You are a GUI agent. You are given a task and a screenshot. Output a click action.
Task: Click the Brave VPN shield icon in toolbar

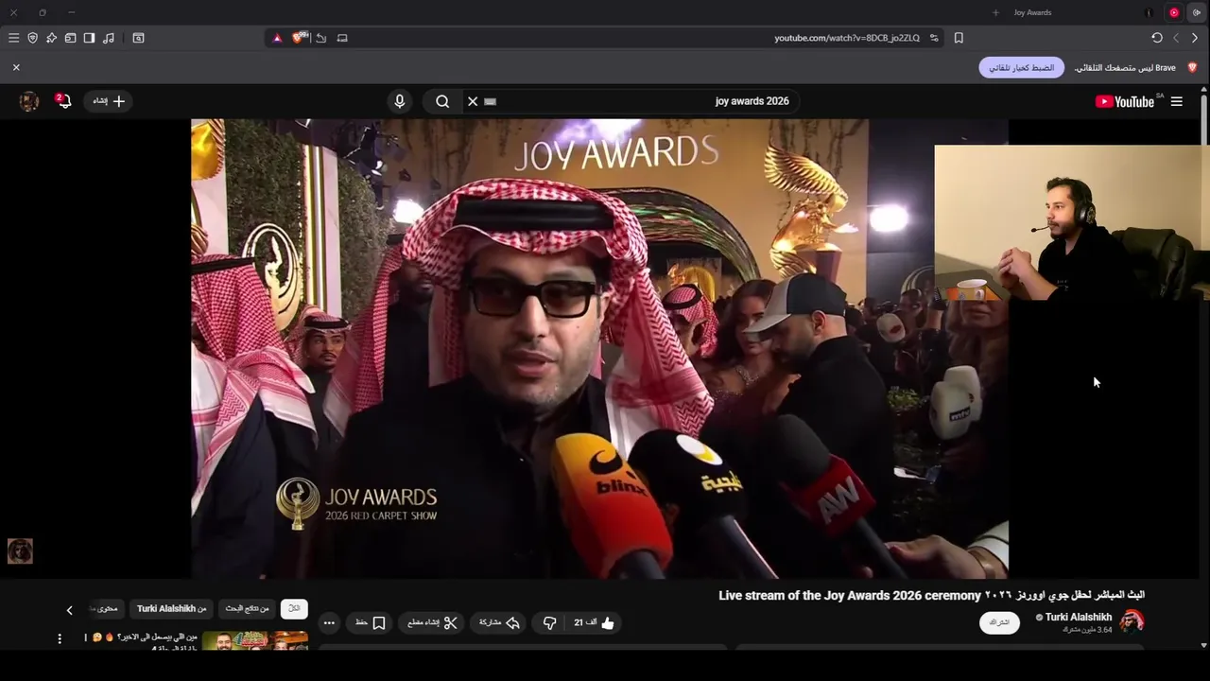click(x=32, y=38)
